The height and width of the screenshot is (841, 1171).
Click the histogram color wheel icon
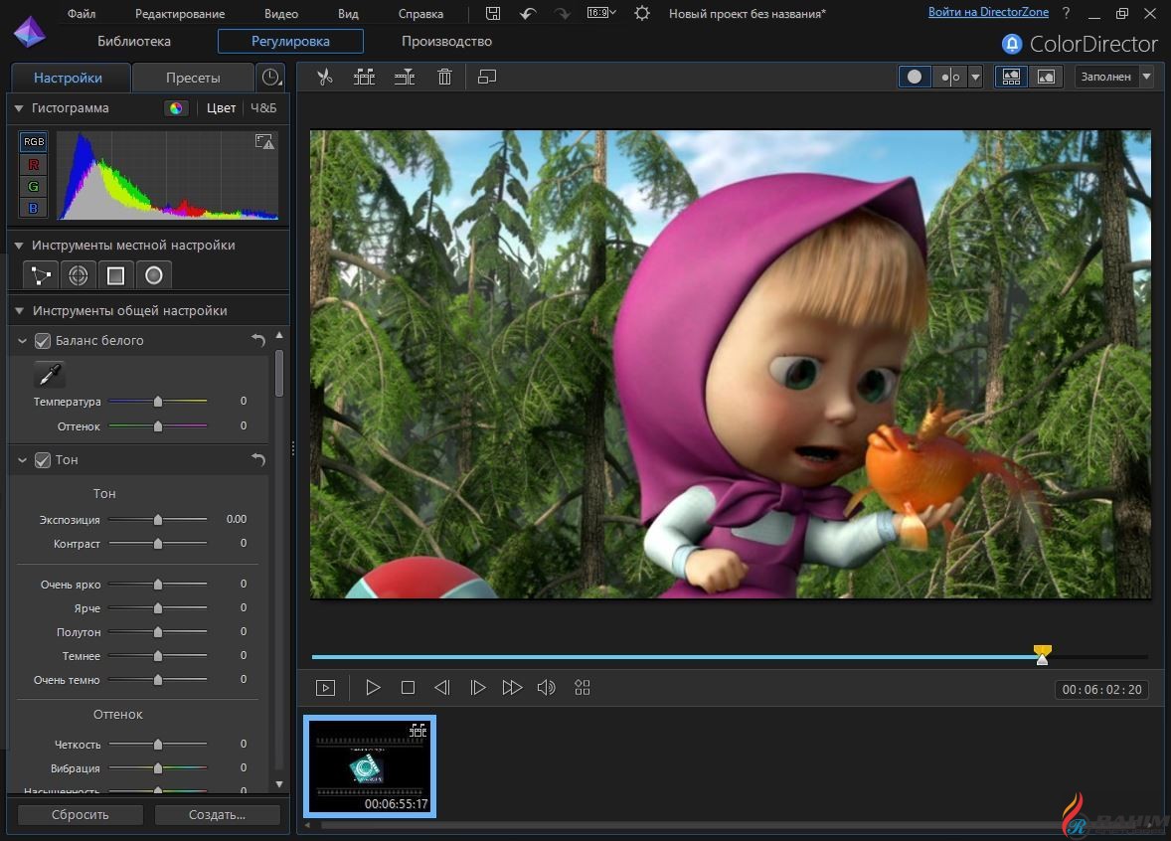click(176, 108)
